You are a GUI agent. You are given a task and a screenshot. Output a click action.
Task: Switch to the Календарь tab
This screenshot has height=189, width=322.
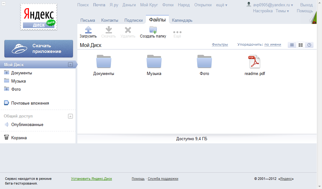[x=182, y=20]
